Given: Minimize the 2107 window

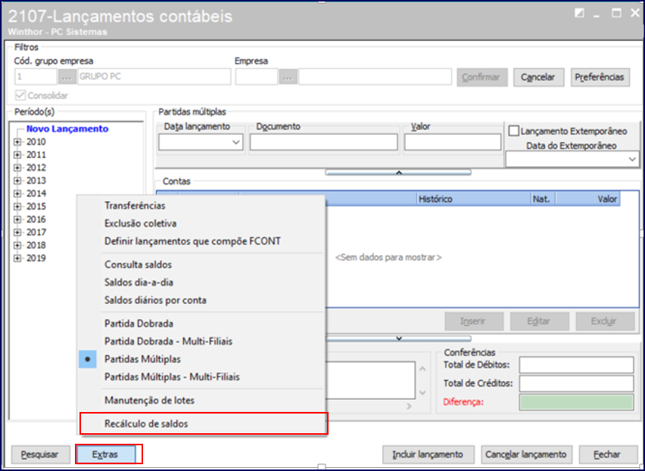Looking at the screenshot, I should click(x=597, y=15).
